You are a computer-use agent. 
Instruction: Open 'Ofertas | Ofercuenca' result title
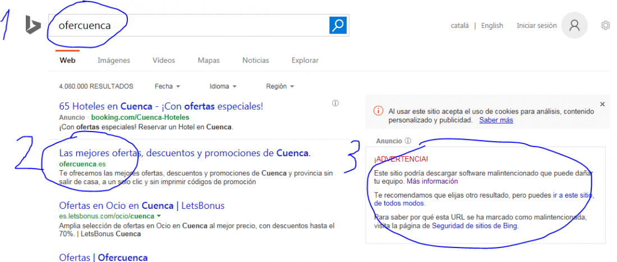tap(103, 258)
